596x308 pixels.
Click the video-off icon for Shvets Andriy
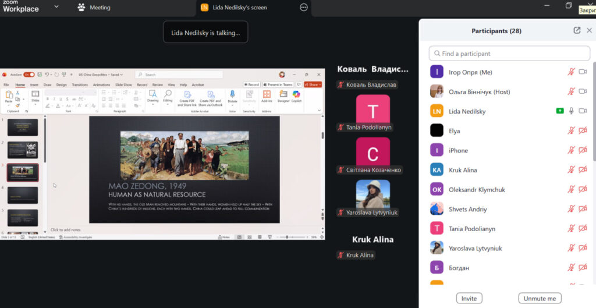coord(583,209)
